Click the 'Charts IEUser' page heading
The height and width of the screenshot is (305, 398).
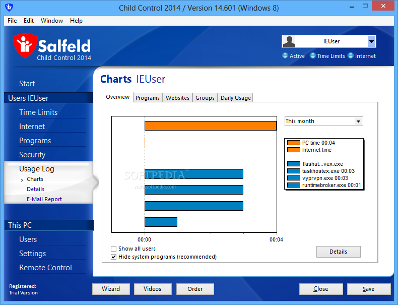point(133,79)
